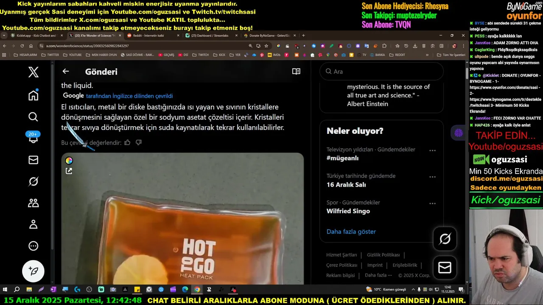Open TWITTER bookmarks folder

[49, 55]
